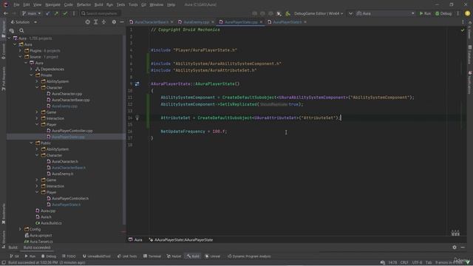
Task: Click the editor tabs more options icon
Action: pyautogui.click(x=463, y=22)
